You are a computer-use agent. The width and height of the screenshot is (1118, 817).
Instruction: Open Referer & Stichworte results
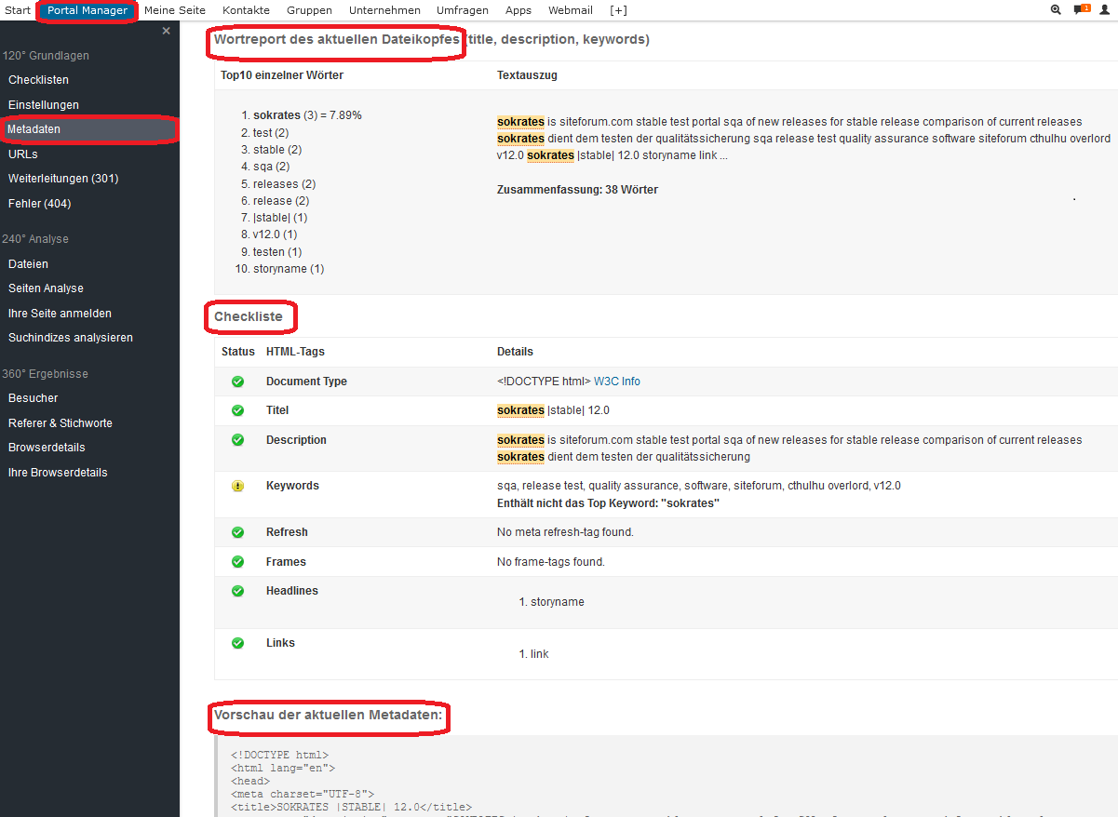61,423
